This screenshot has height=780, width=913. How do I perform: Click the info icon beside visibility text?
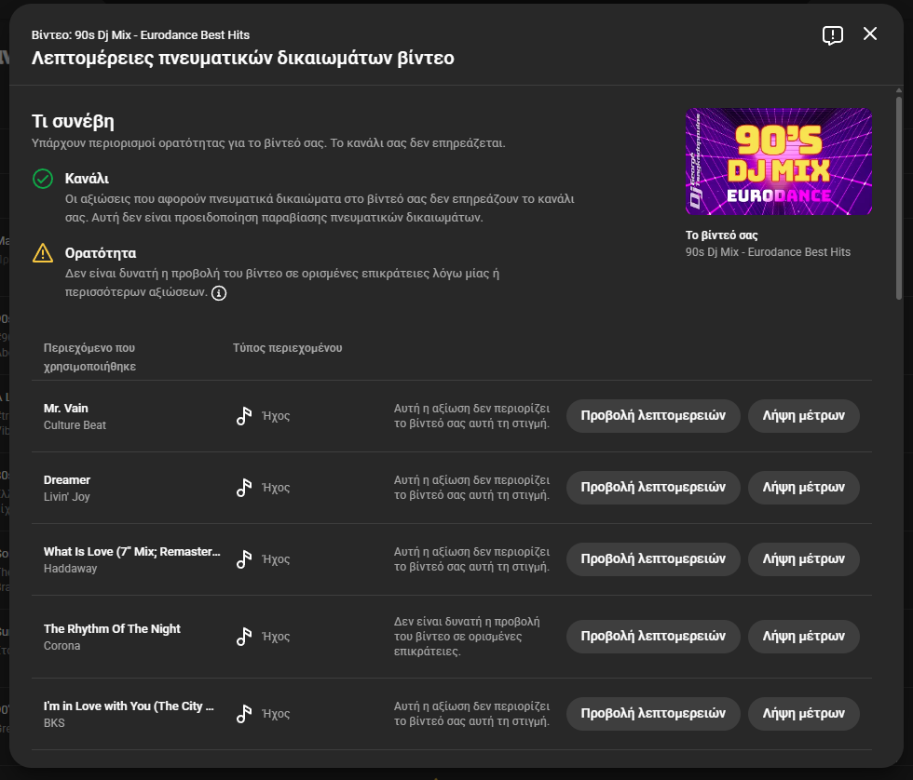pyautogui.click(x=219, y=293)
